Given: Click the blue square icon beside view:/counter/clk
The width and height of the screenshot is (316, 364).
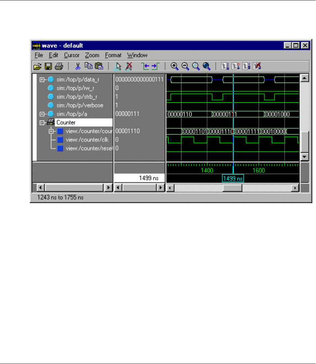Looking at the screenshot, I should click(60, 140).
